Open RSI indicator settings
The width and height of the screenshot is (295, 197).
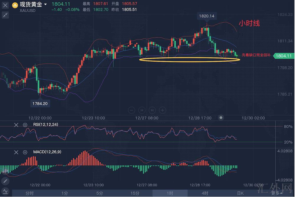[25, 125]
